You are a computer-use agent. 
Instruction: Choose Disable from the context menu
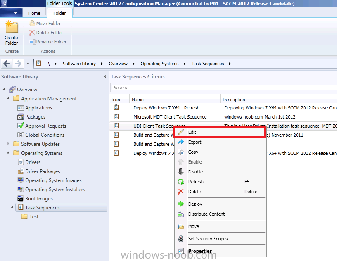click(220, 172)
